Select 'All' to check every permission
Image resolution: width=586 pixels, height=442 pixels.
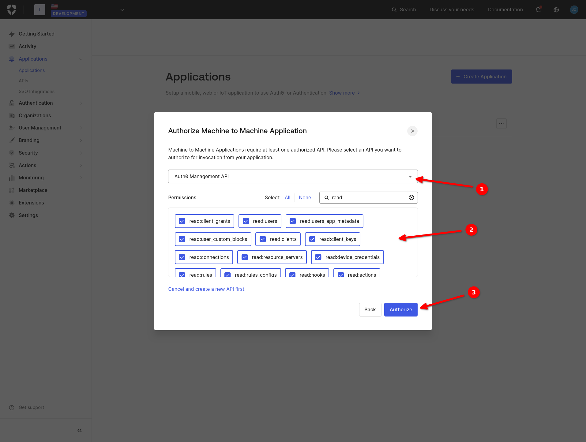pos(287,197)
